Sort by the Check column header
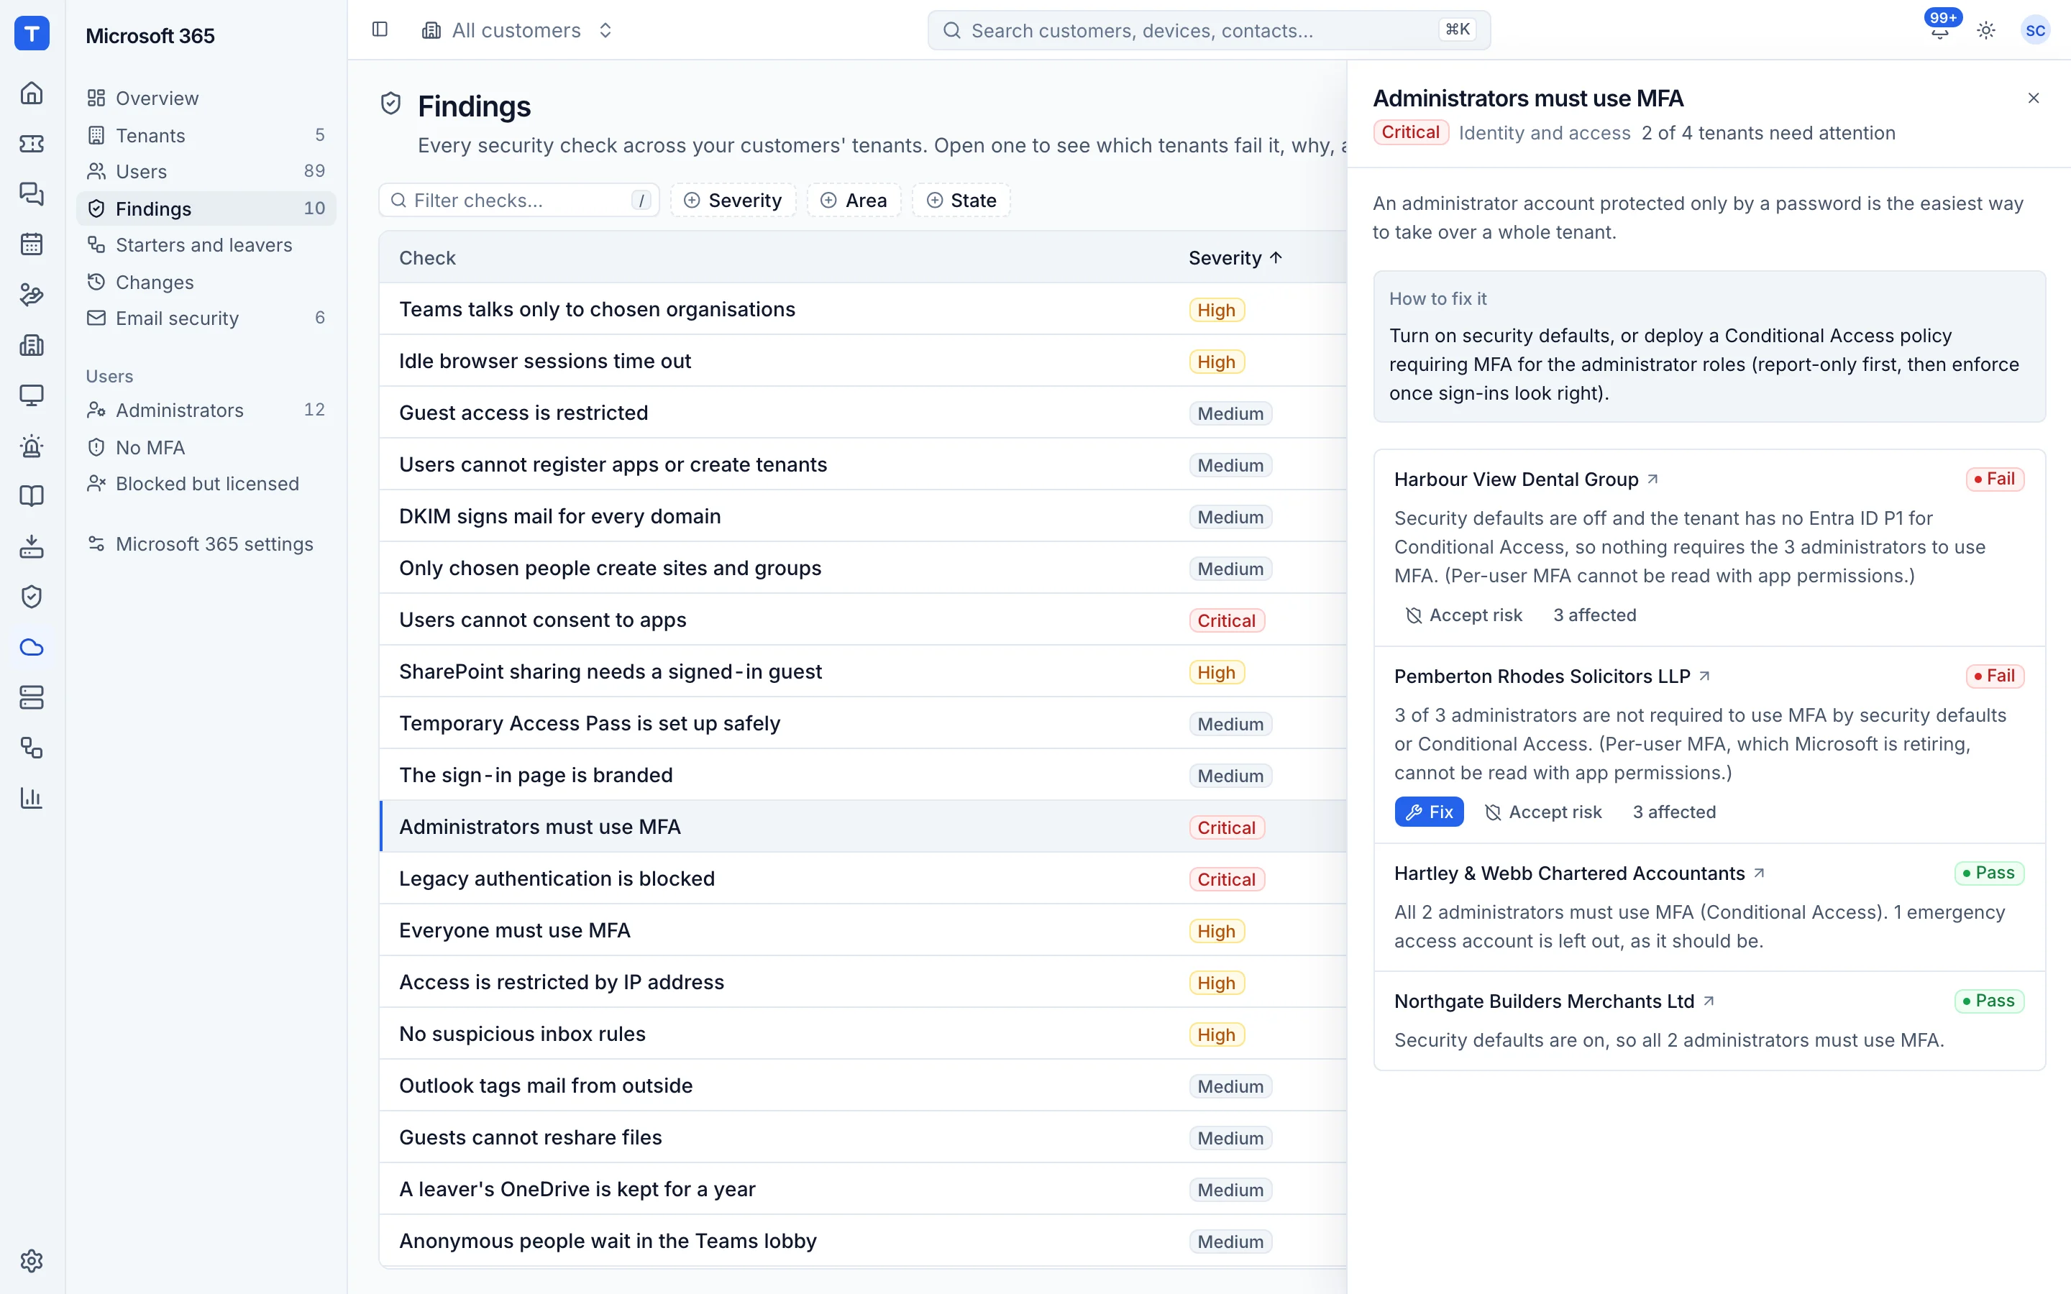The width and height of the screenshot is (2071, 1294). pyautogui.click(x=427, y=257)
